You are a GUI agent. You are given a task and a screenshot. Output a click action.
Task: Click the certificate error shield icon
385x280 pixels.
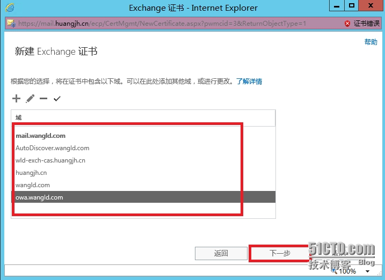(347, 24)
